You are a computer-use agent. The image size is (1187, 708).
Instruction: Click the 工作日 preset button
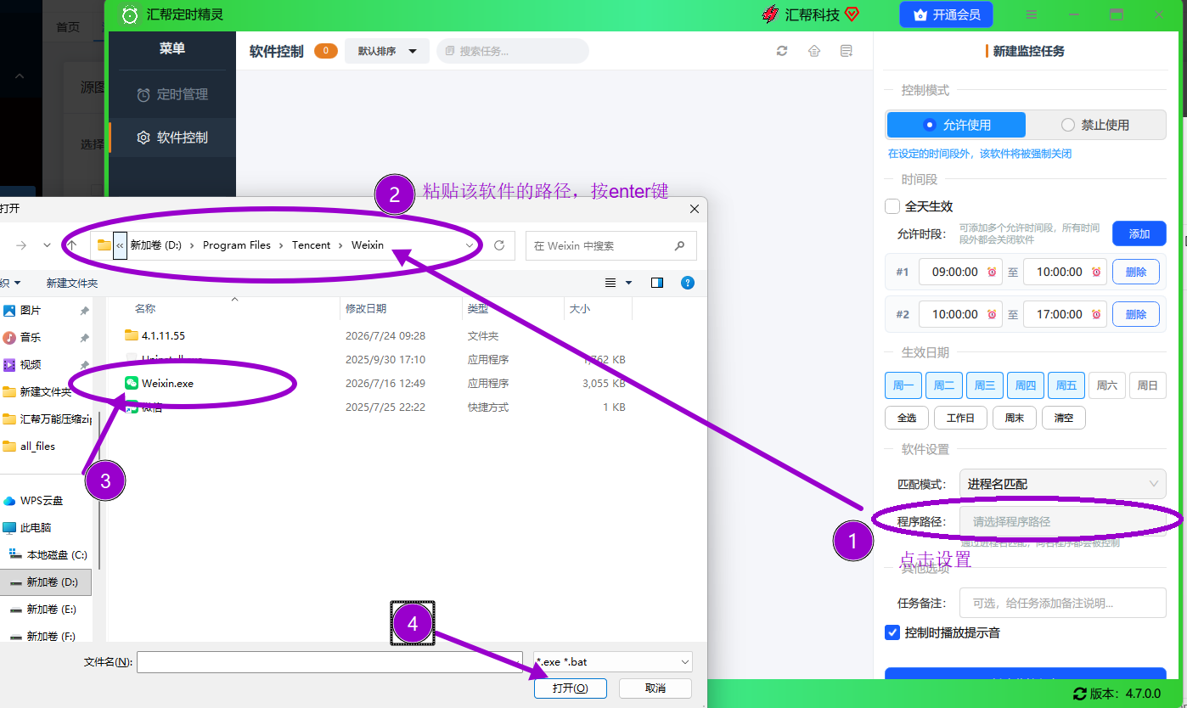pos(960,418)
